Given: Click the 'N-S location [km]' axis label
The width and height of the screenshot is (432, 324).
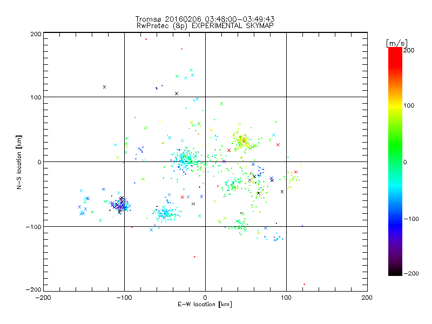Looking at the screenshot, I should tap(19, 162).
